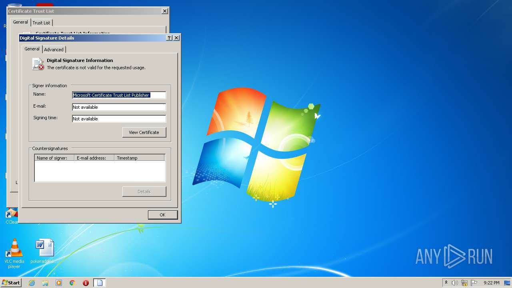
Task: Click the certificate not valid message text
Action: (x=96, y=68)
